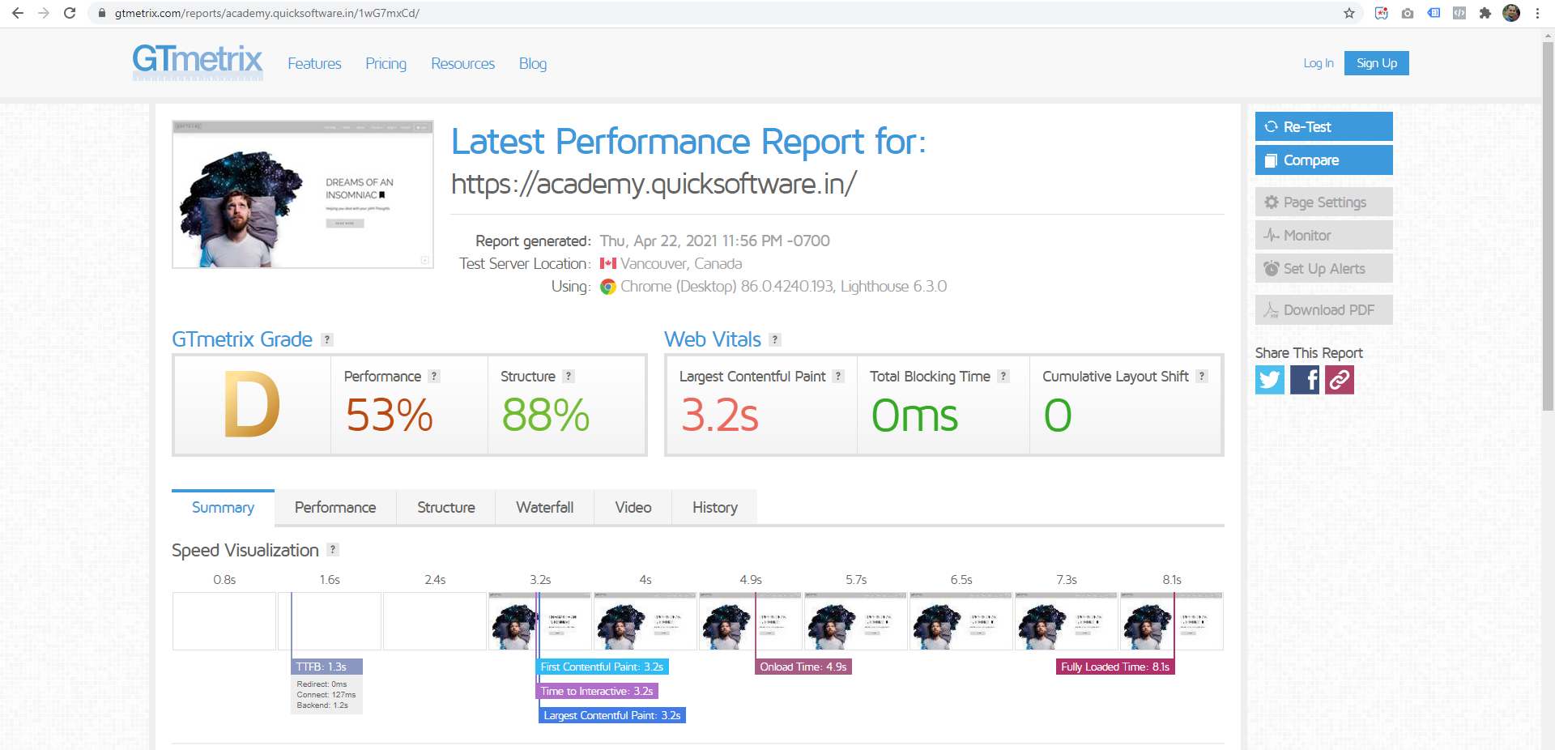Open the Resources menu link
This screenshot has height=750, width=1555.
click(x=462, y=64)
